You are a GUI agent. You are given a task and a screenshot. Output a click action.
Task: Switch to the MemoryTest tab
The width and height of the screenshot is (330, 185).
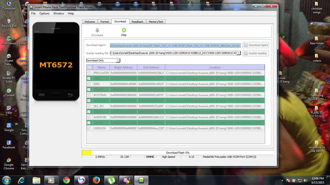(156, 22)
